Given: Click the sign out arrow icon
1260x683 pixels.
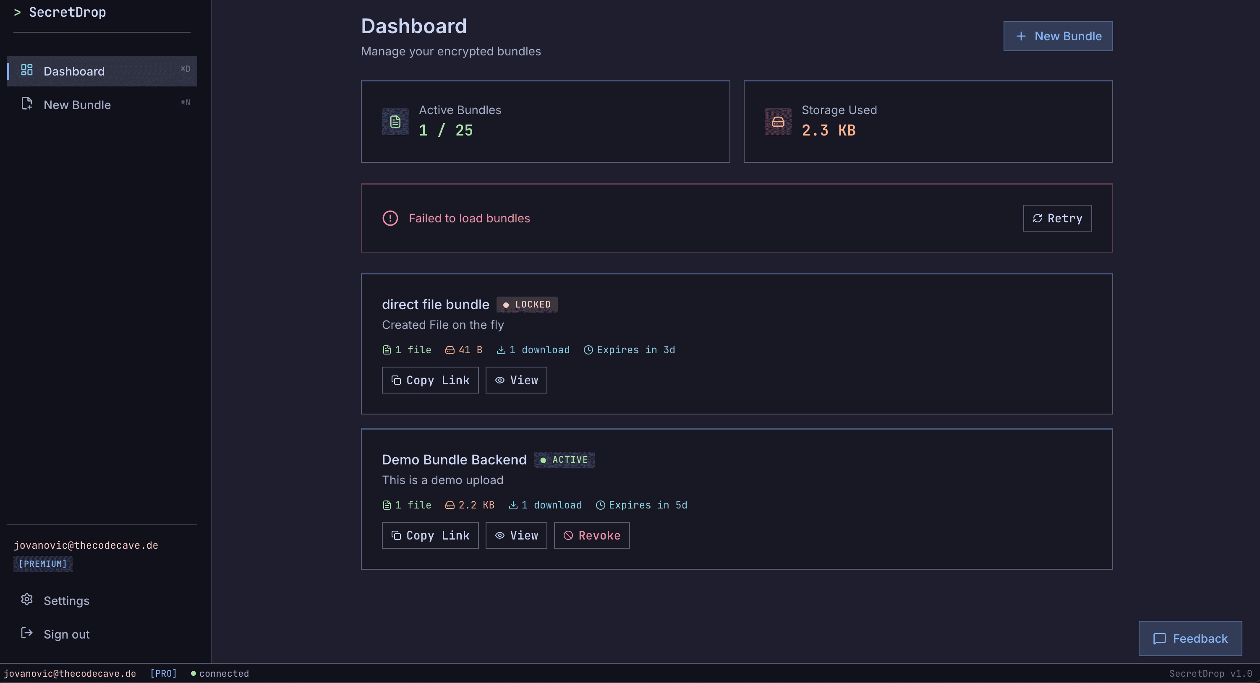Looking at the screenshot, I should [27, 633].
